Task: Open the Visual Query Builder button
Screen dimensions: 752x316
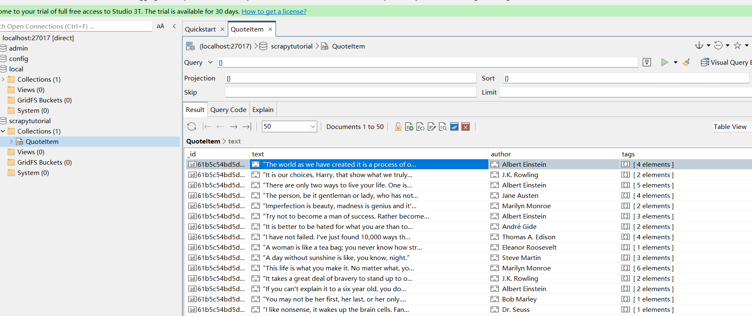Action: (726, 62)
